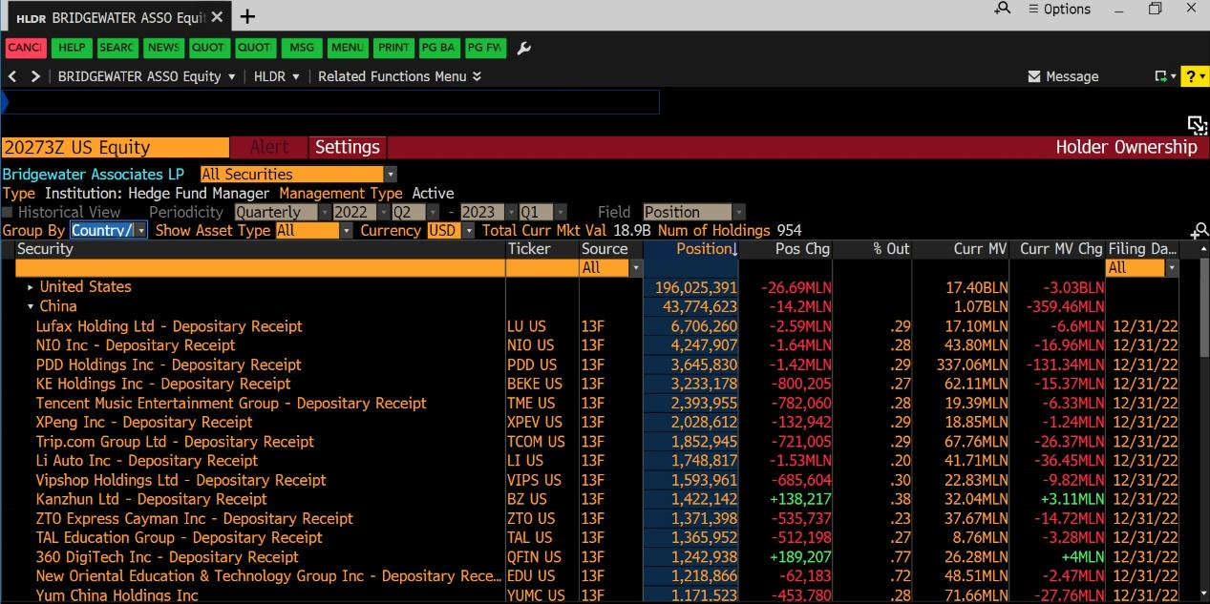
Task: Click the Bridgewater Associates LP holder name
Action: coord(94,174)
